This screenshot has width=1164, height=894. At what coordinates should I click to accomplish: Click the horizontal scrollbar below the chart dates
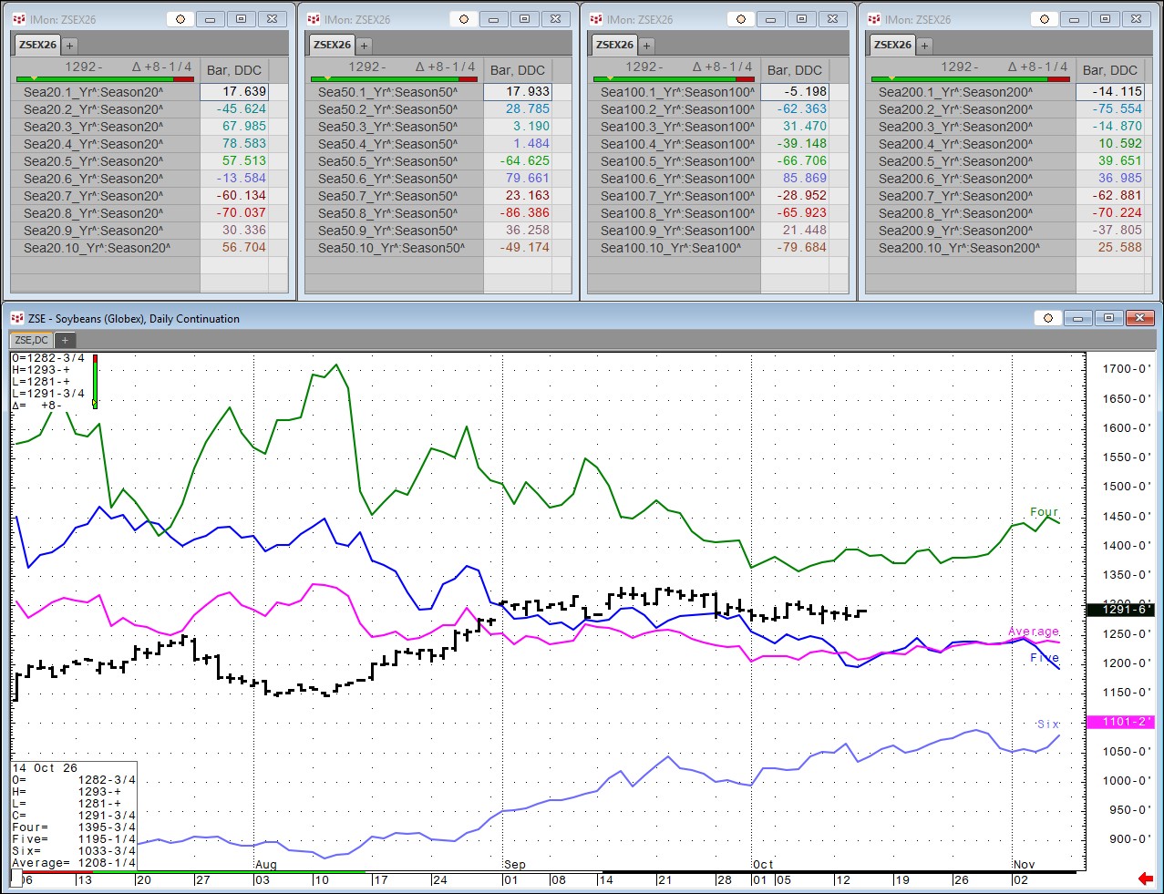coord(542,872)
